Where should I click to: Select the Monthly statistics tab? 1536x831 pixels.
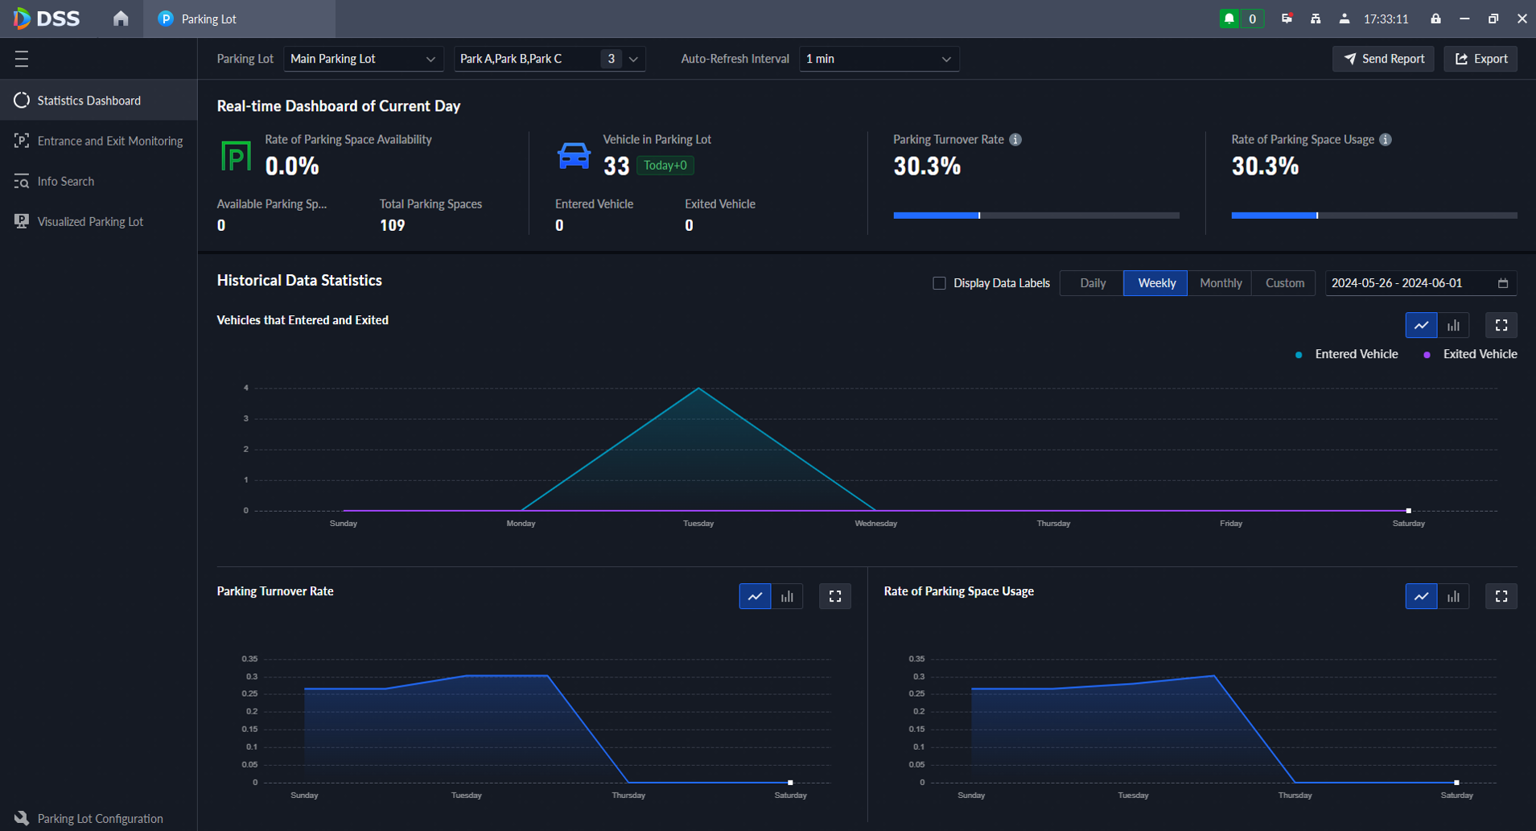[1220, 283]
